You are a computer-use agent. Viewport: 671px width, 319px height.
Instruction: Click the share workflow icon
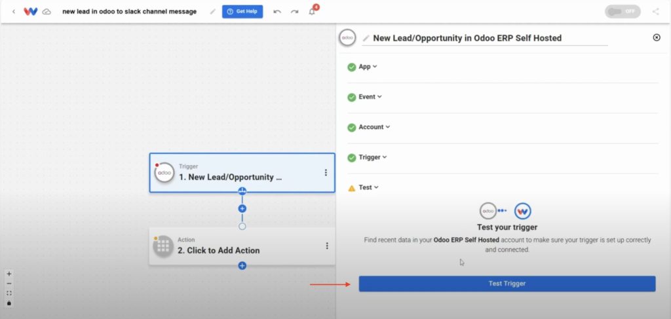[x=655, y=12]
